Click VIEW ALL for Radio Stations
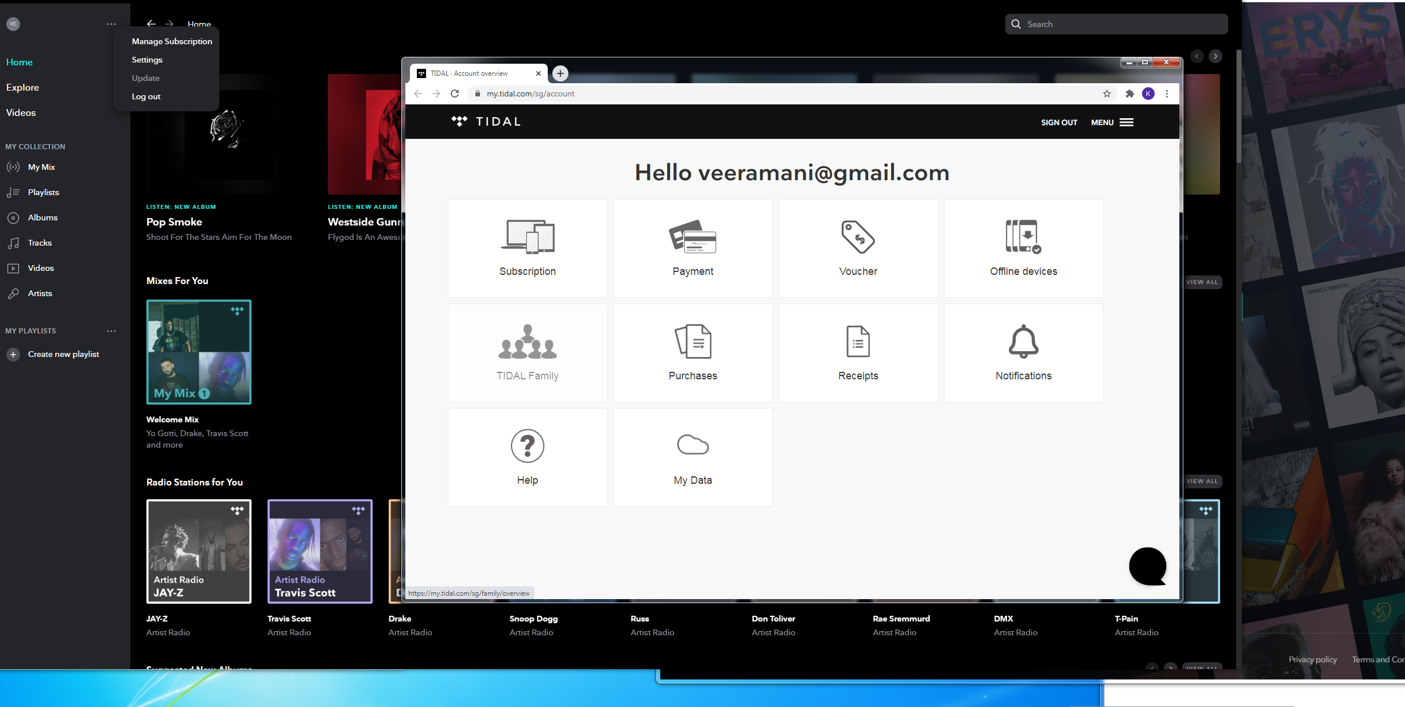The height and width of the screenshot is (707, 1405). tap(1202, 481)
